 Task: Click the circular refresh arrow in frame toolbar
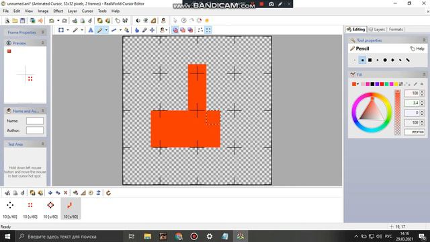pyautogui.click(x=108, y=193)
